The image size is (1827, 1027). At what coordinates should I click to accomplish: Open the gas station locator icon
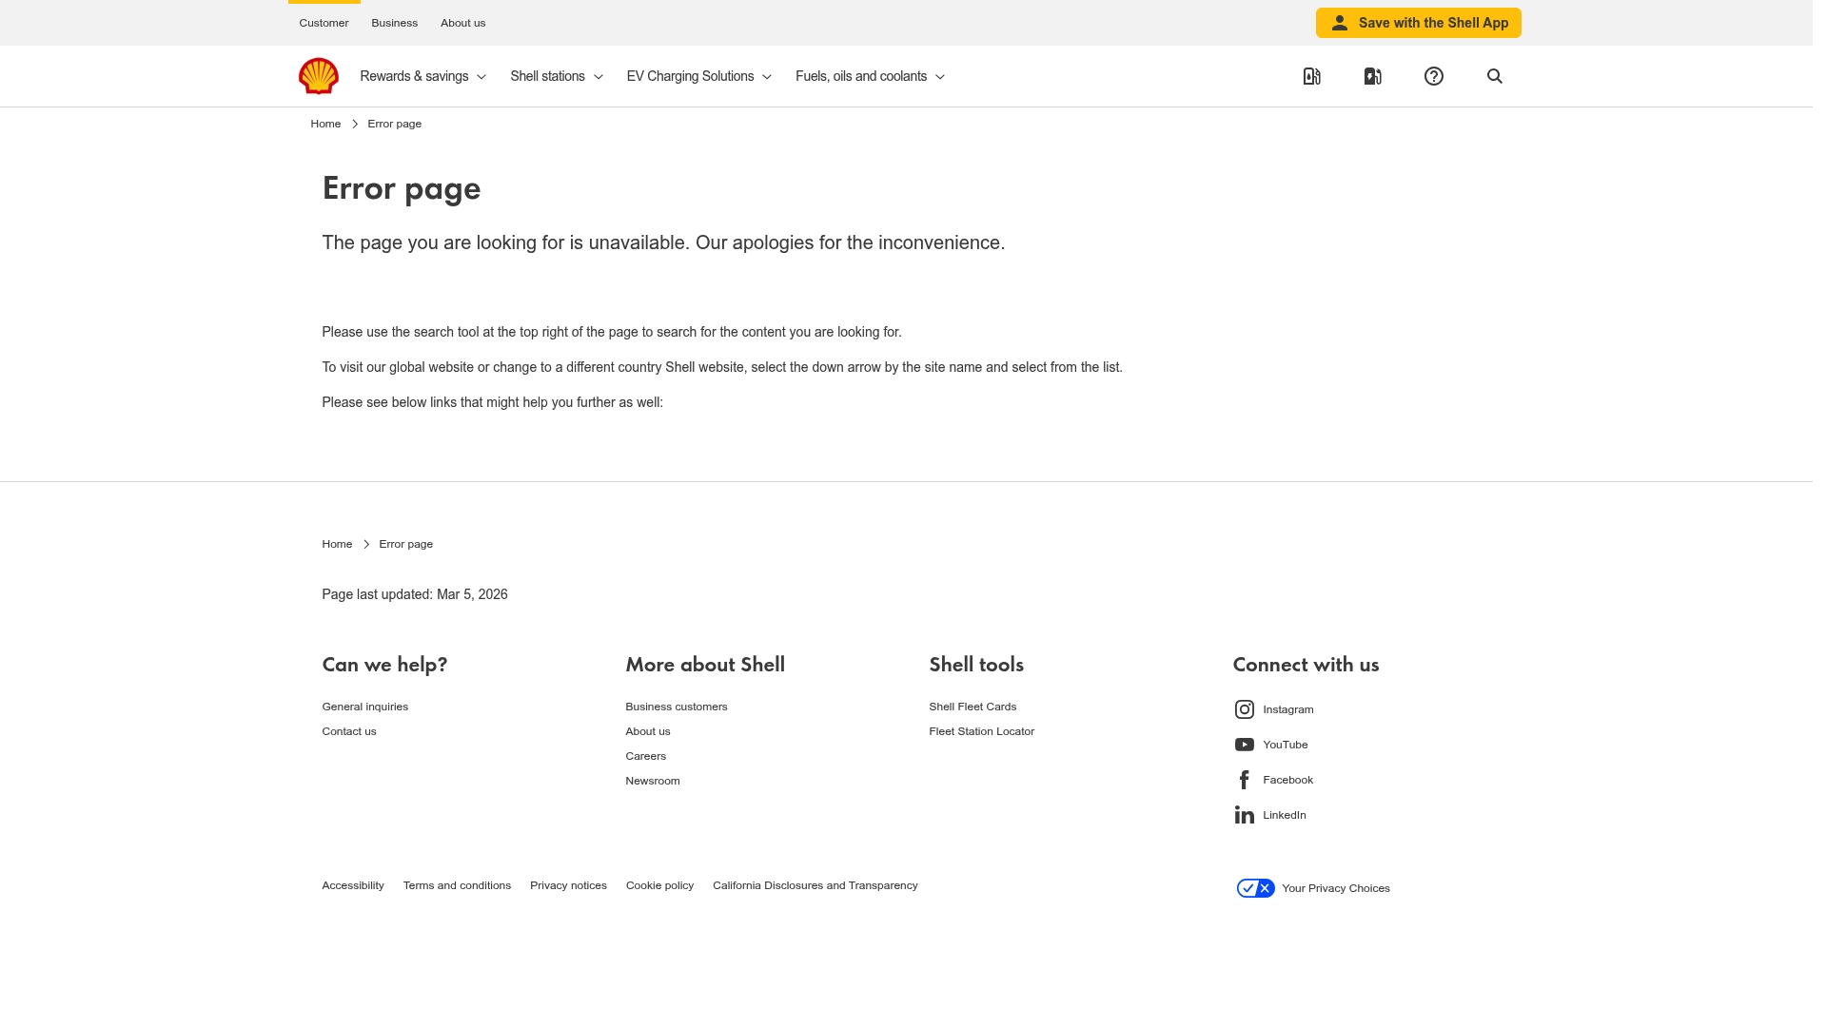(x=1311, y=76)
